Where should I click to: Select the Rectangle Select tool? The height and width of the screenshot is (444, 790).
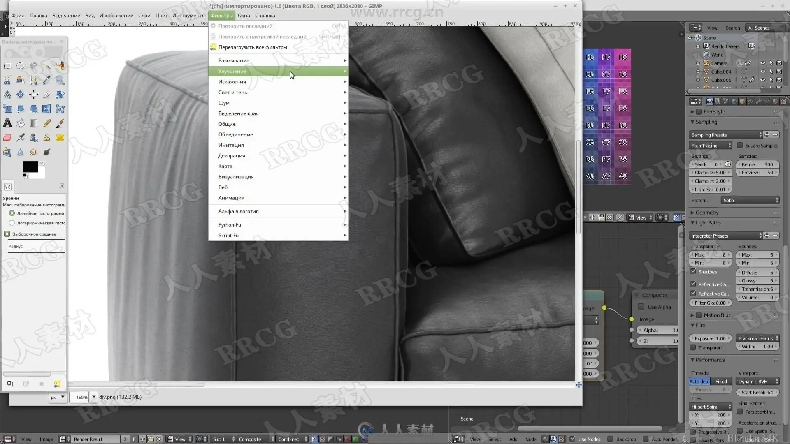click(x=7, y=66)
